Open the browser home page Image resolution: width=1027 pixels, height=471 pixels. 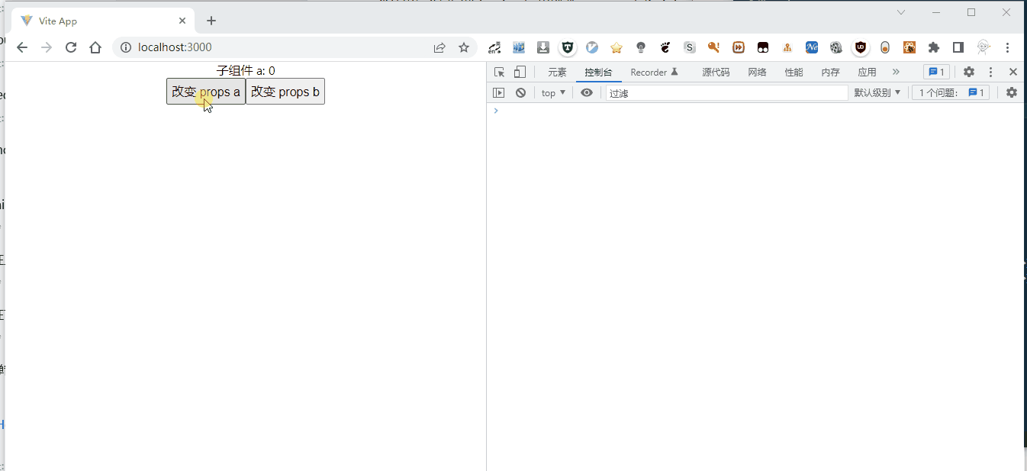coord(95,47)
